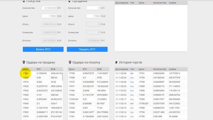Select buy order row priced 17452
The height and width of the screenshot is (120, 213).
coord(89,95)
